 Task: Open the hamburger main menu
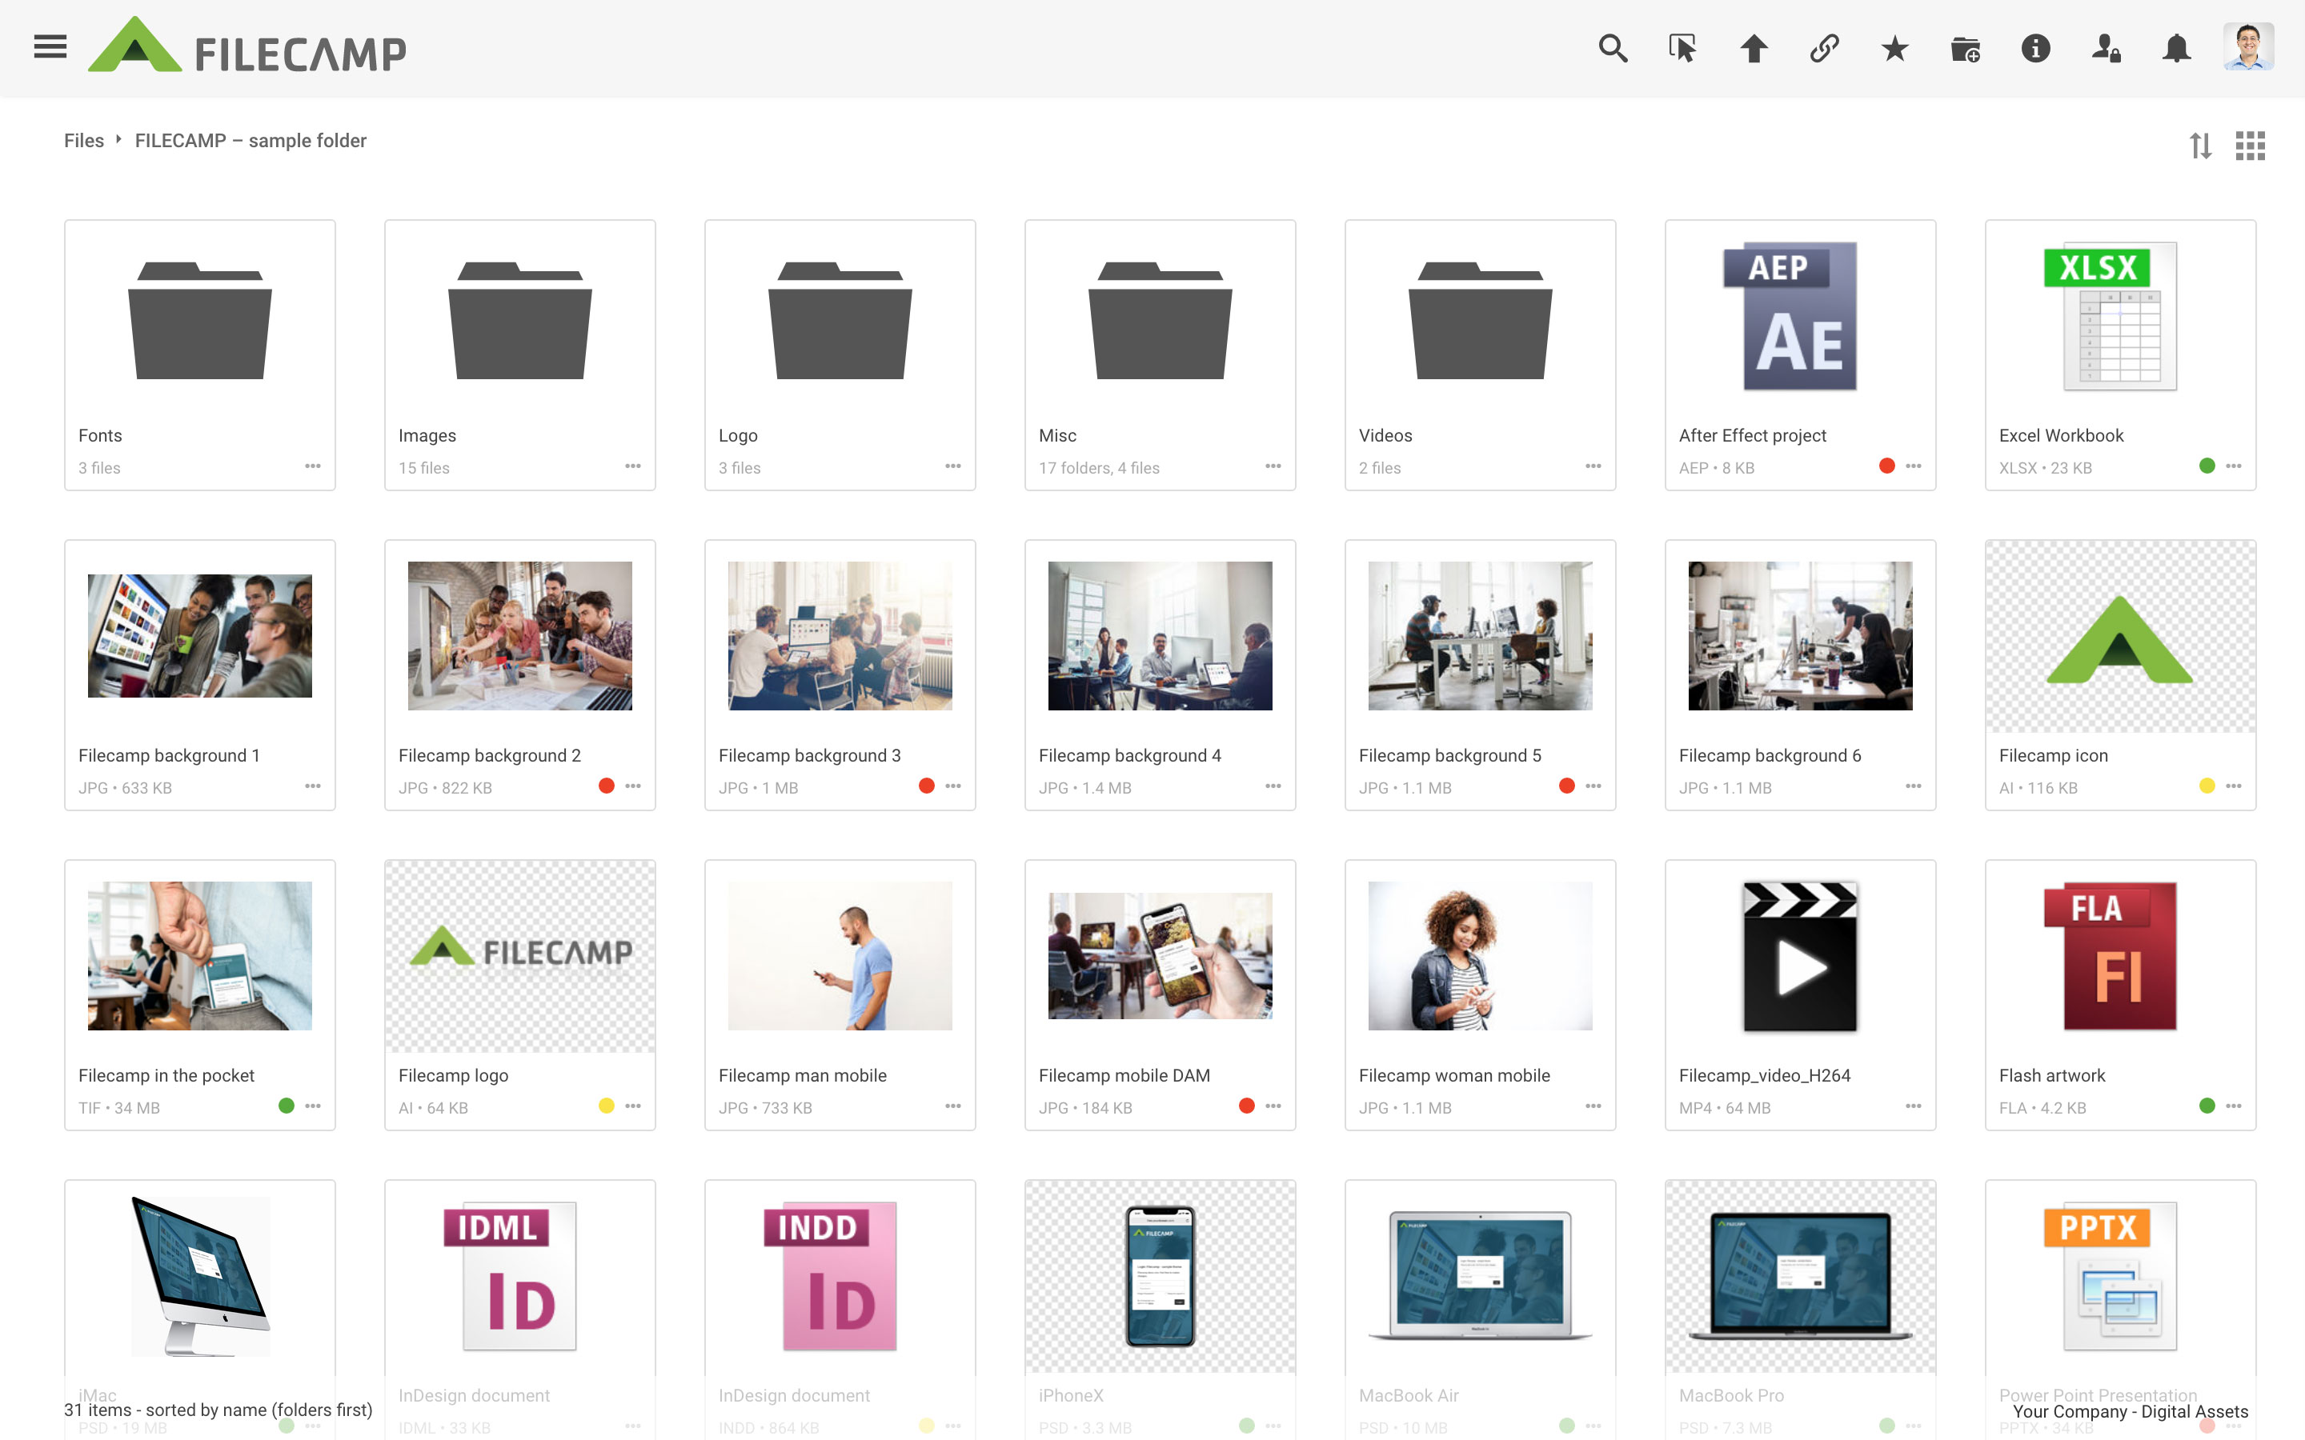tap(50, 48)
